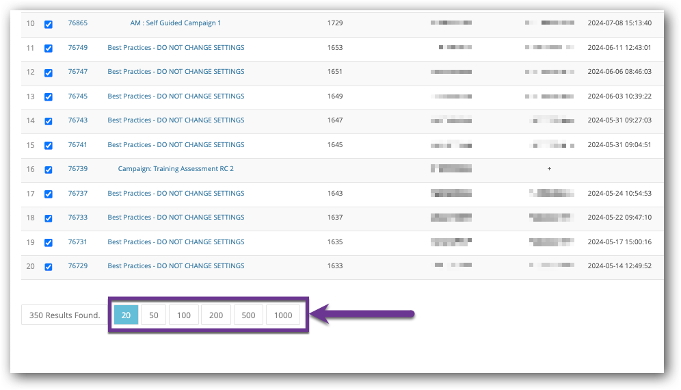Uncheck the checkbox for campaign 76749
This screenshot has height=390, width=681.
pos(49,49)
